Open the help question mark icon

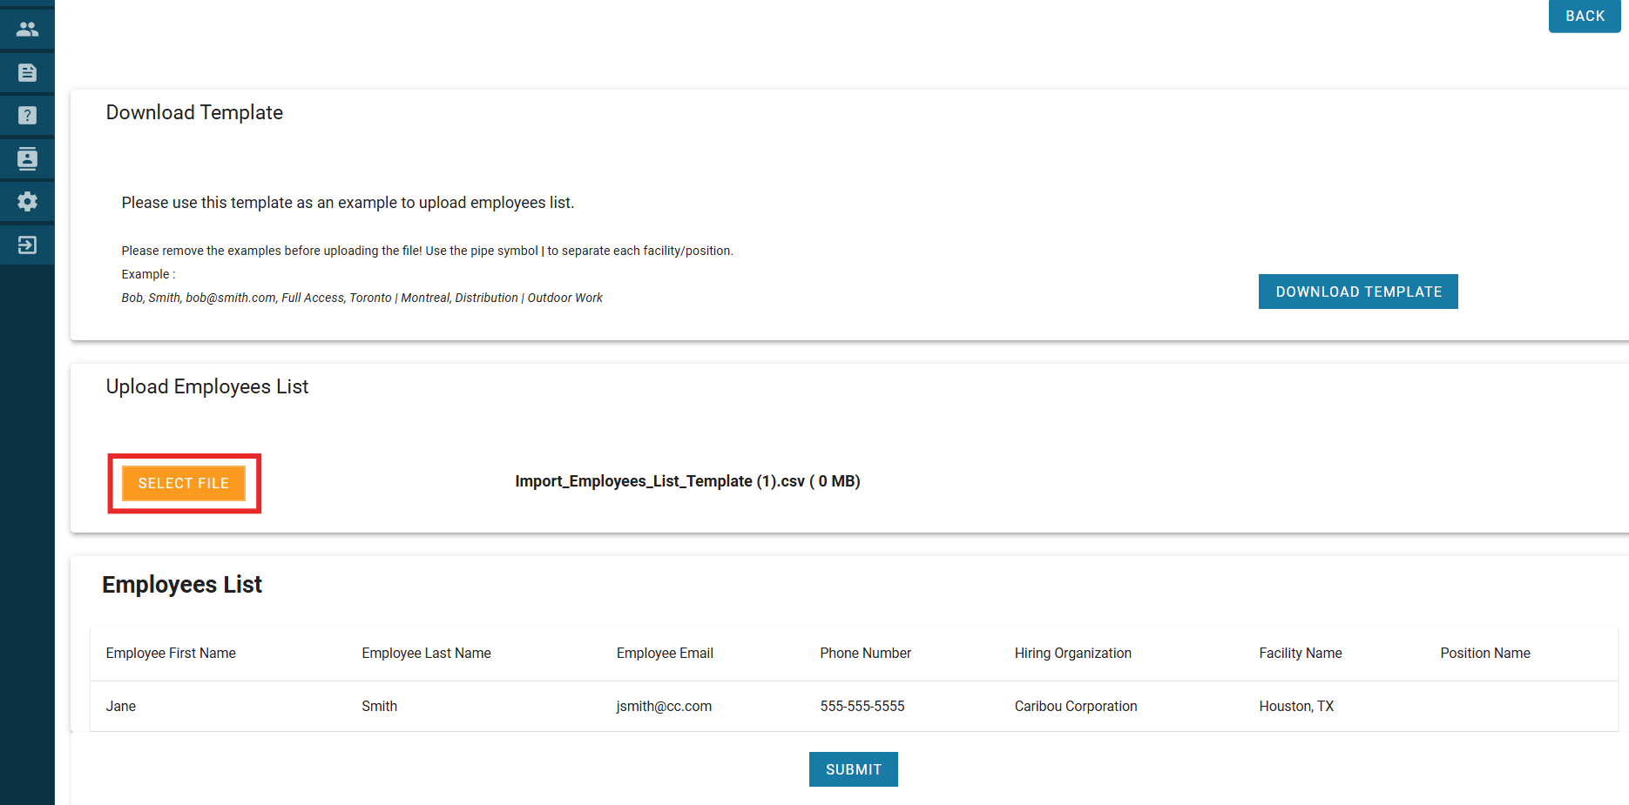point(27,116)
